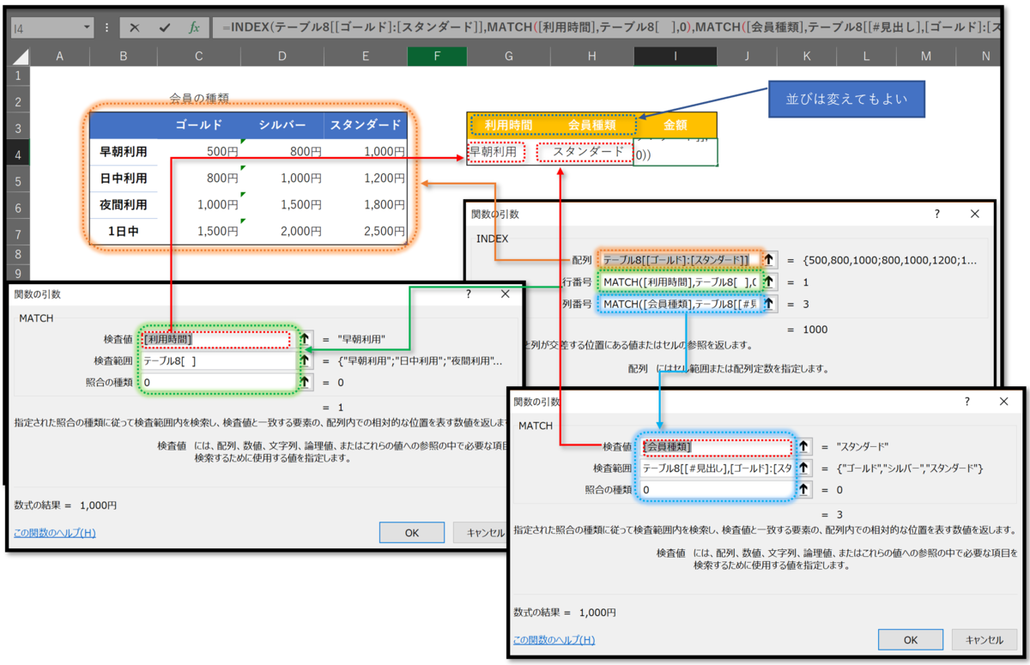Click range selector beside 検査範囲 テーブル8[[#見出し] field

803,469
